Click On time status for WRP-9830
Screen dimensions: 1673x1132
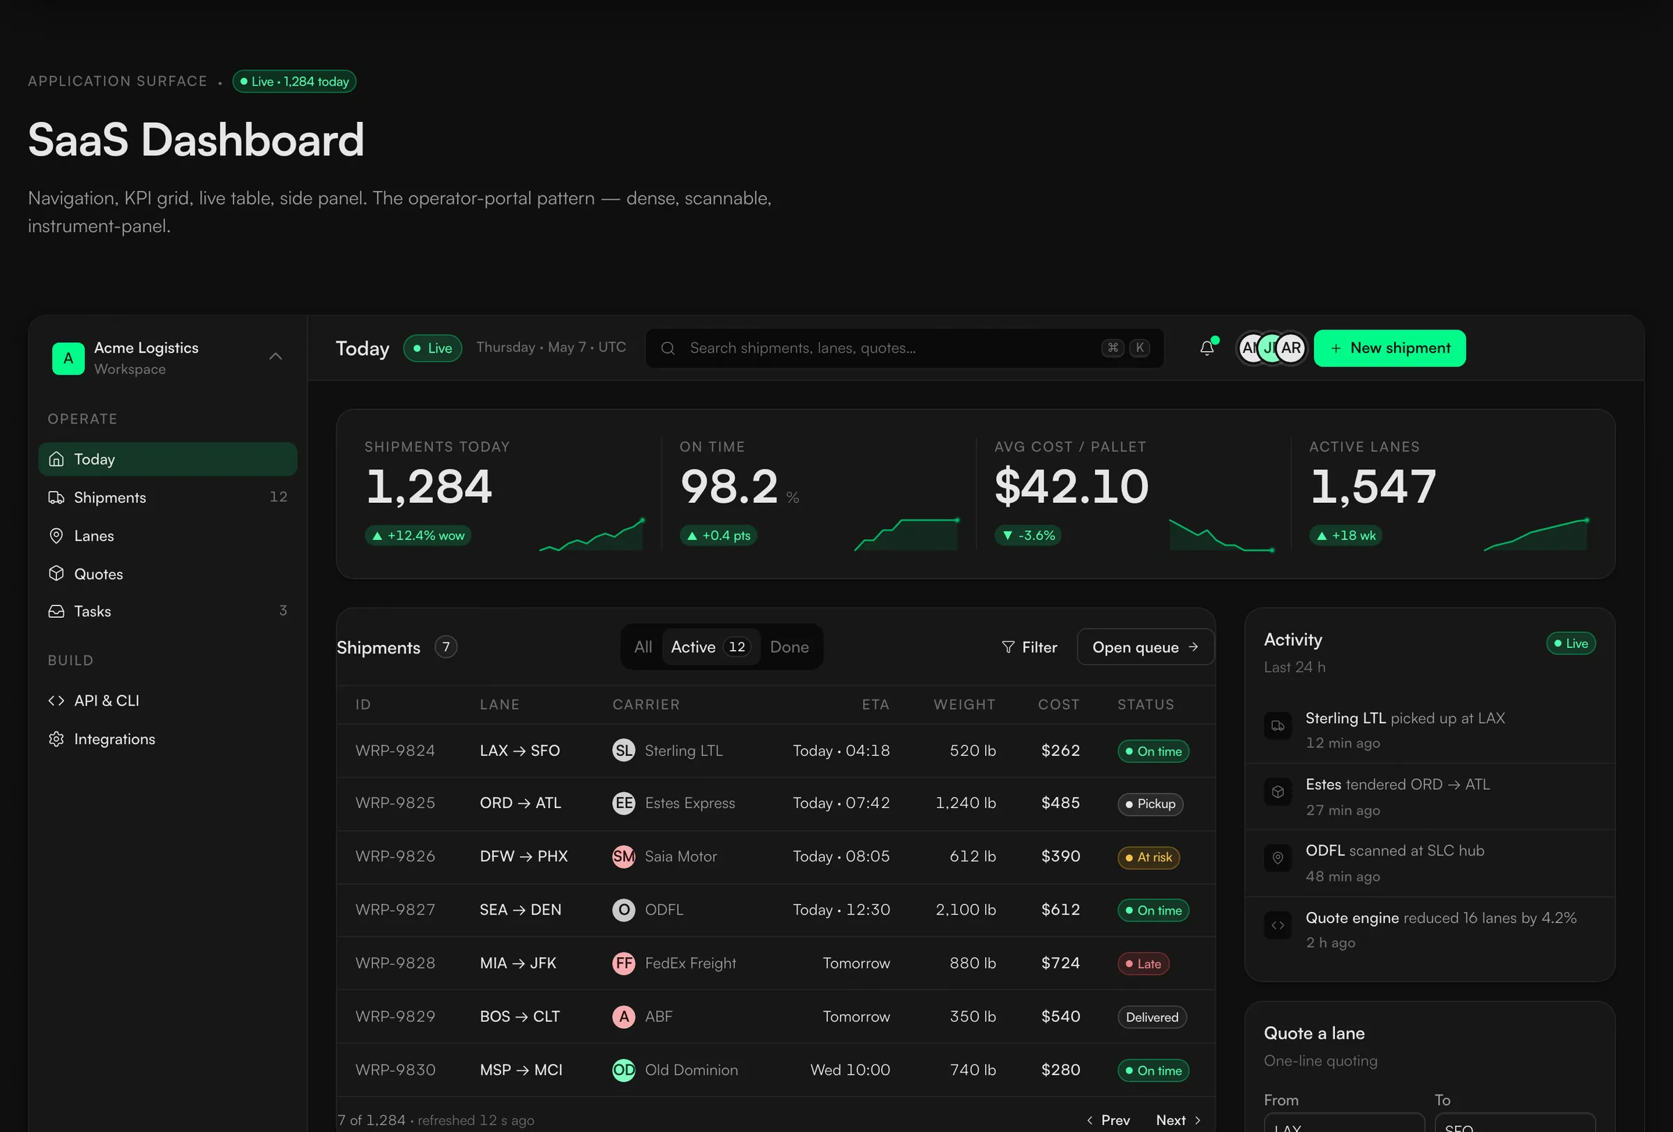[x=1152, y=1070]
